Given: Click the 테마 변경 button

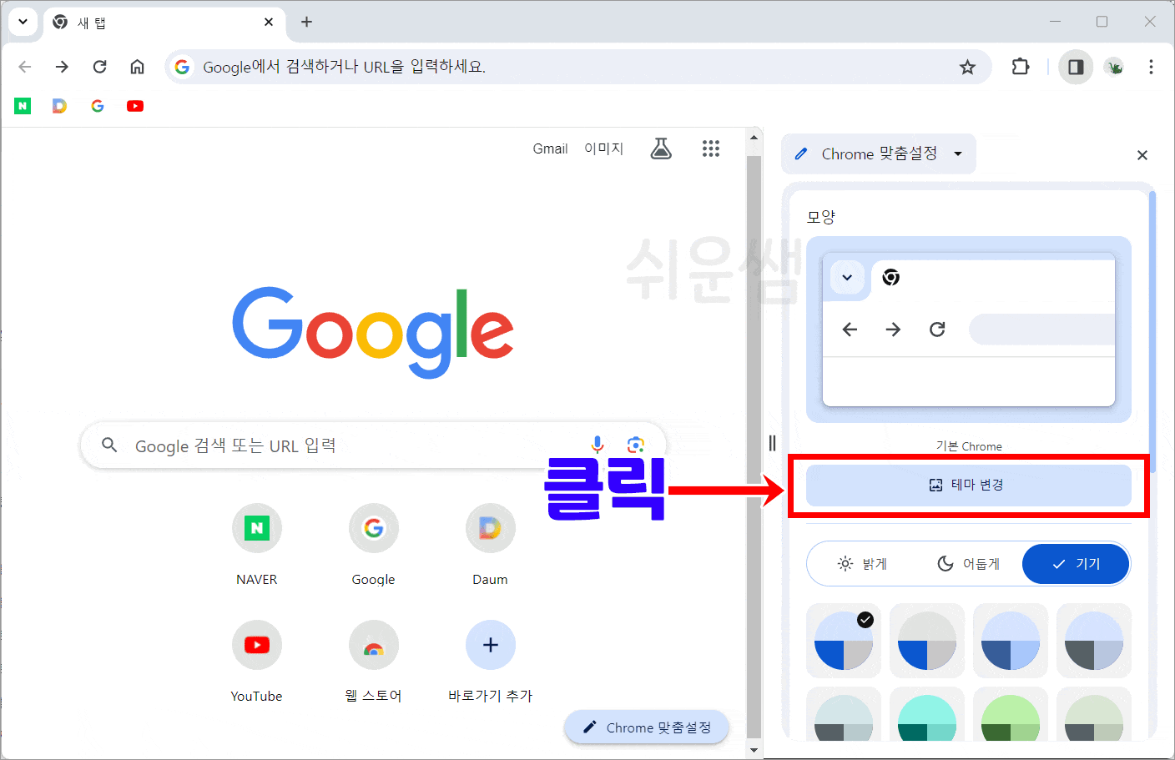Looking at the screenshot, I should pyautogui.click(x=968, y=485).
